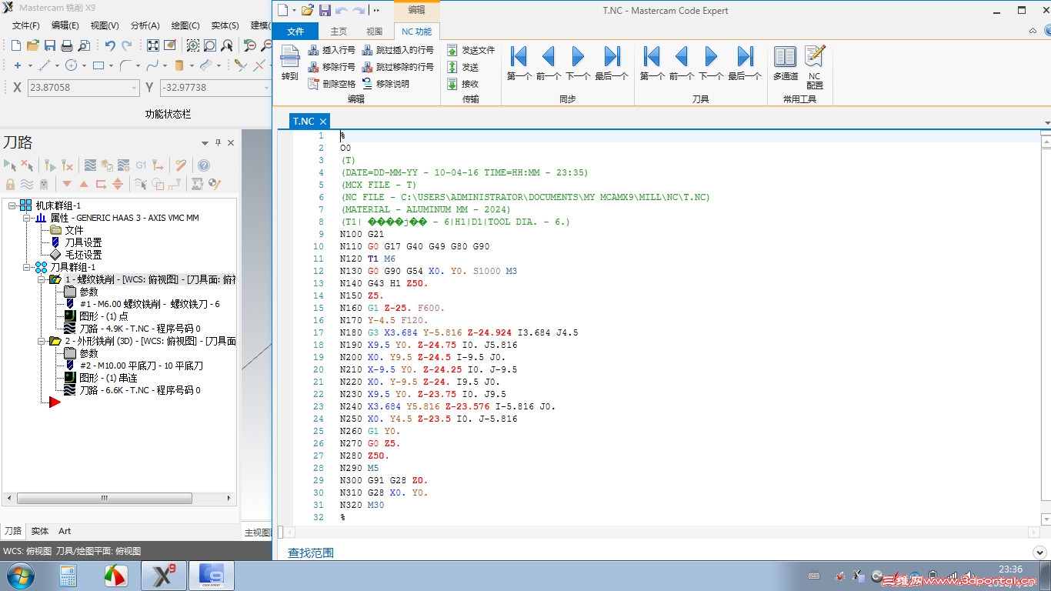
Task: Open the 多通道 multi-channel tool
Action: click(786, 62)
